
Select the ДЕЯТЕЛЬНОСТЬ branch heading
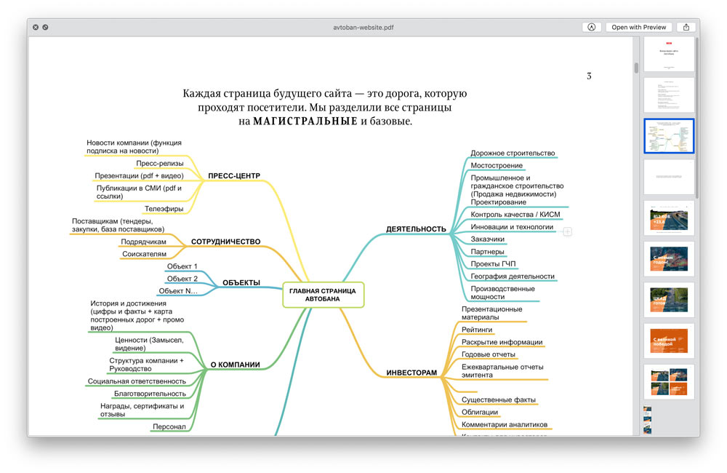click(416, 229)
